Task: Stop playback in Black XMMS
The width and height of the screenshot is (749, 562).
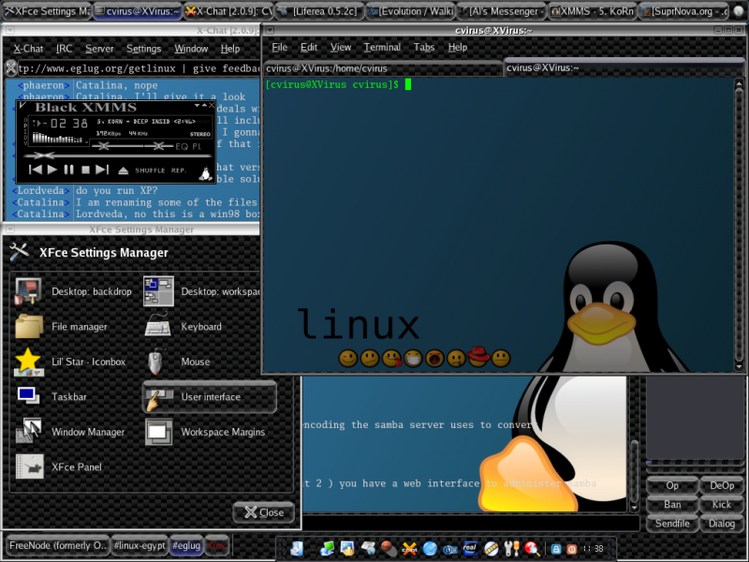Action: pos(86,169)
